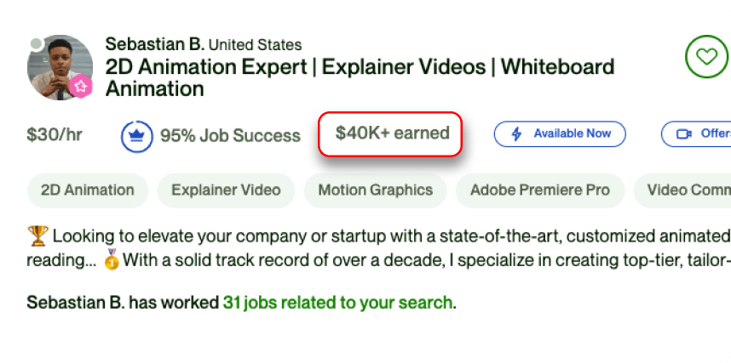Click the $40K+ earned label
The width and height of the screenshot is (731, 363).
(392, 133)
